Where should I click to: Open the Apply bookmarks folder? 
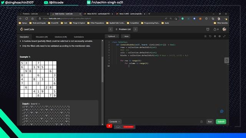pos(165,23)
